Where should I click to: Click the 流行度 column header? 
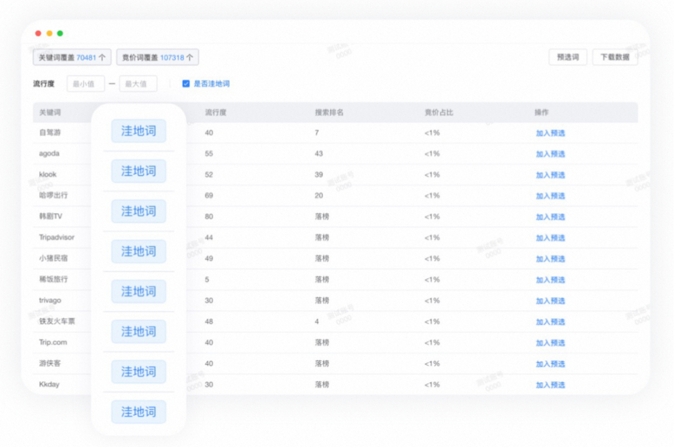[215, 112]
